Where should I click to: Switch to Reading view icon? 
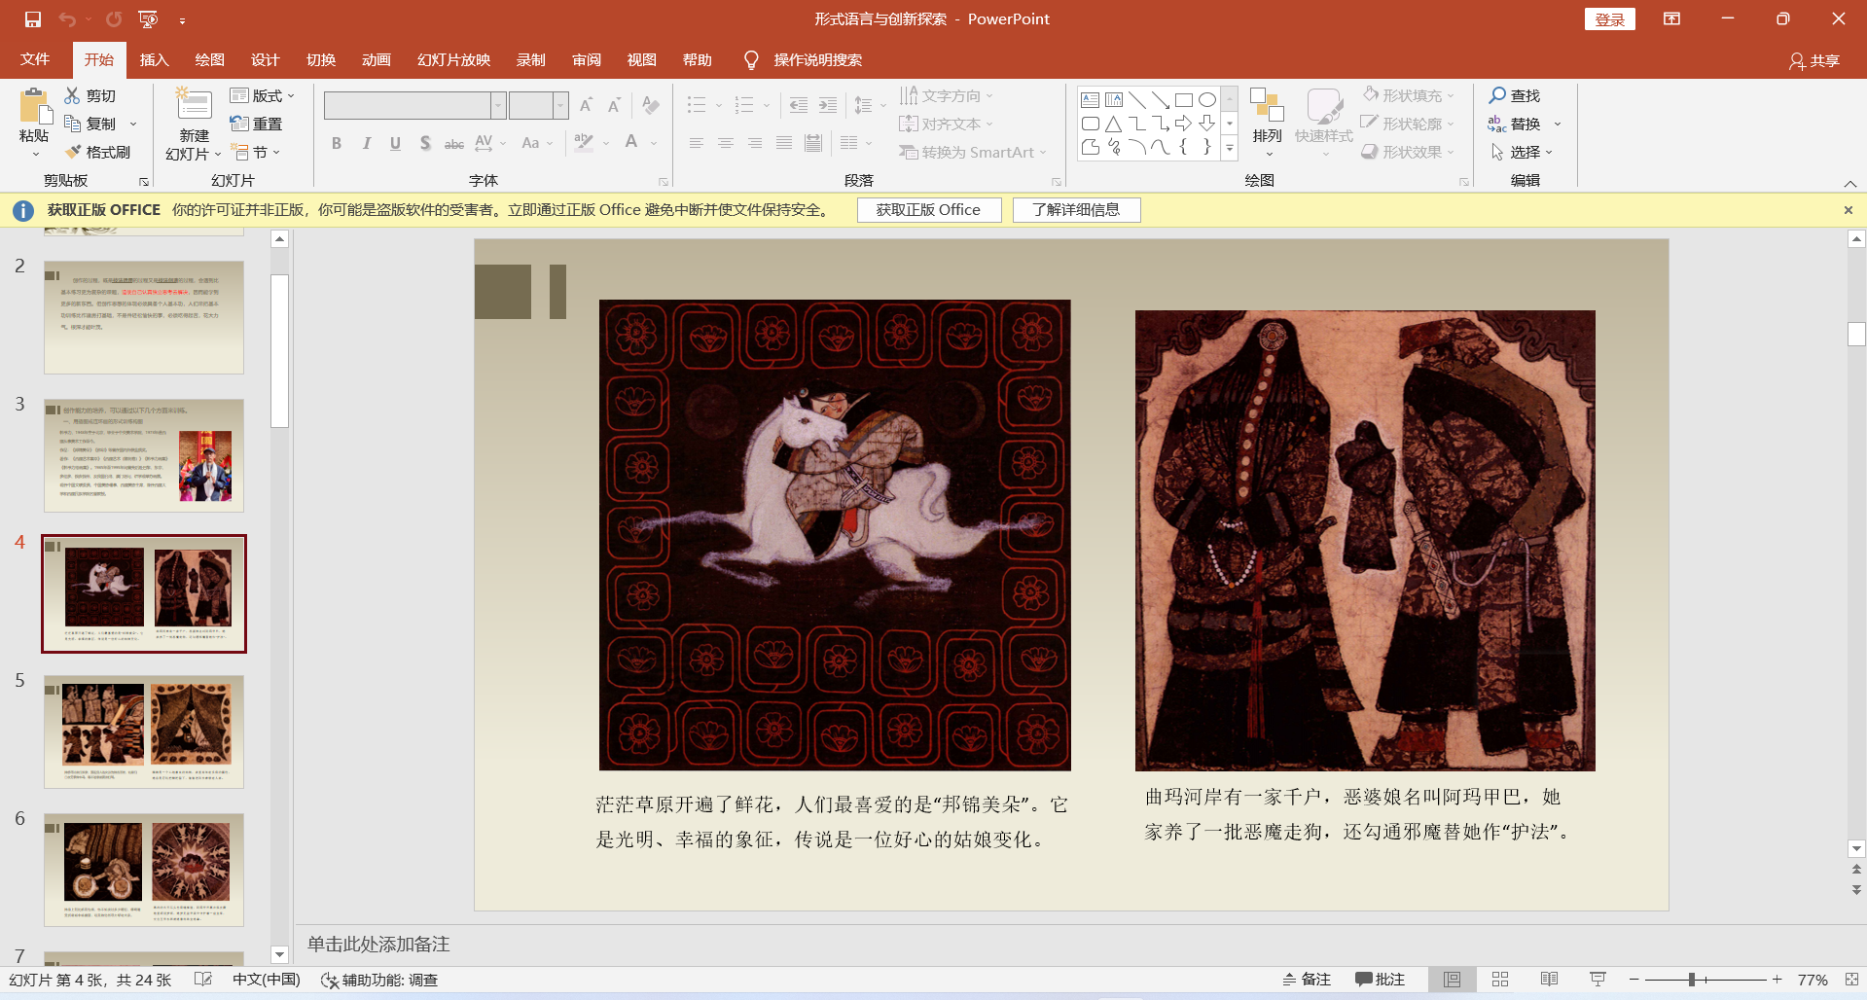tap(1549, 980)
